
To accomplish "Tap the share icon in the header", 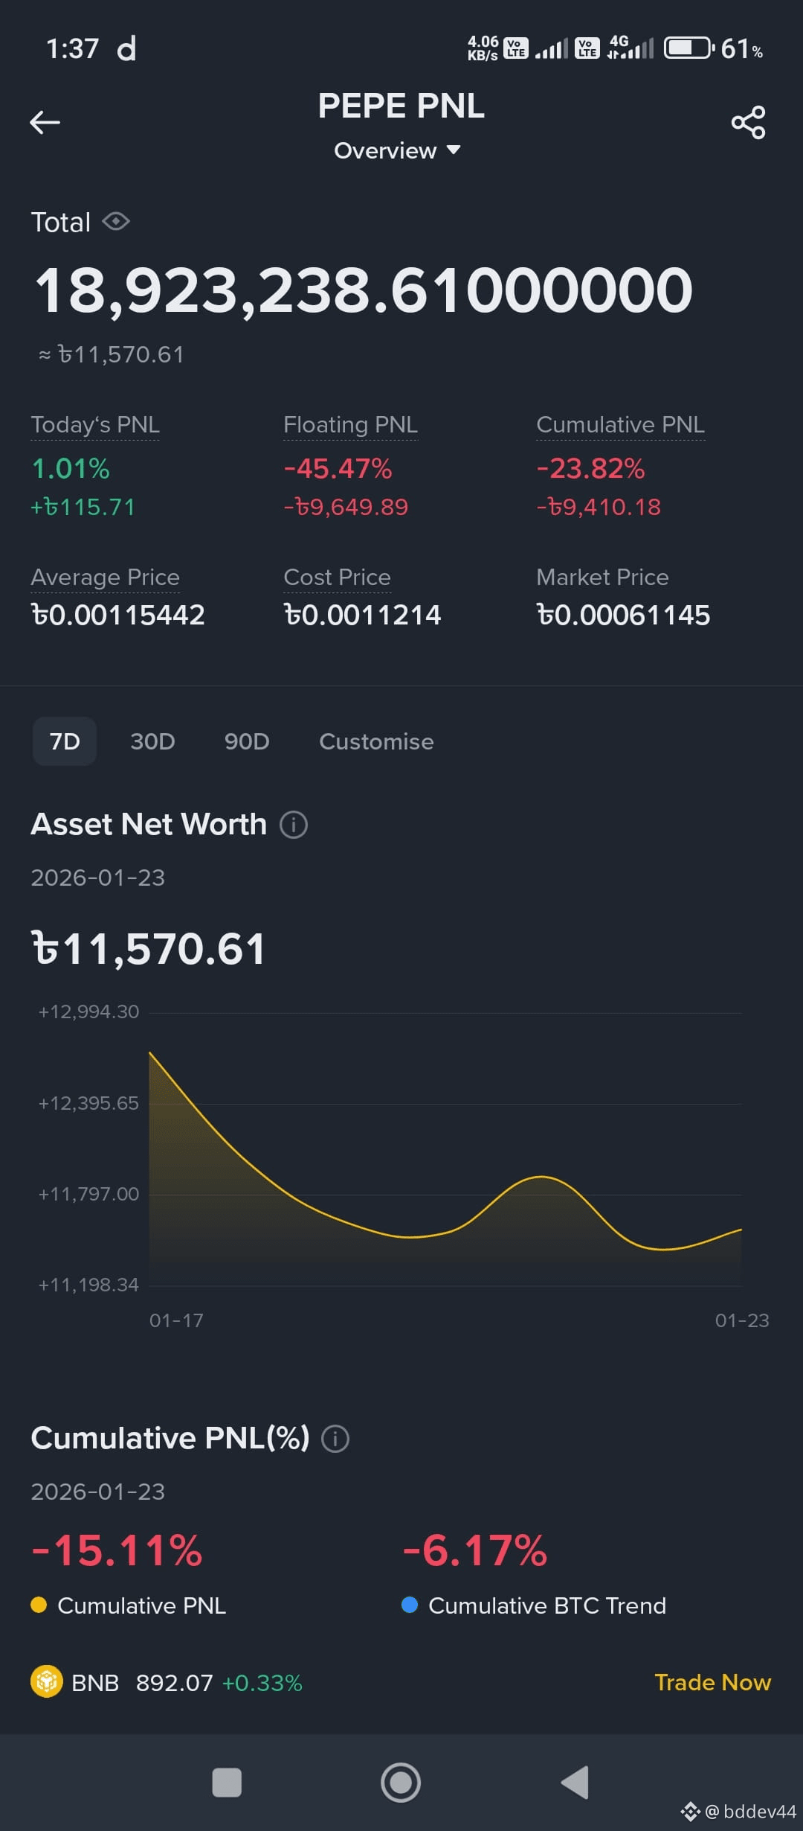I will pyautogui.click(x=748, y=122).
